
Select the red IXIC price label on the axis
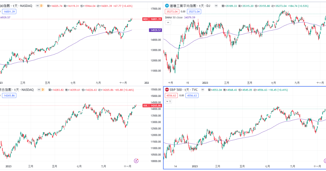pos(152,106)
